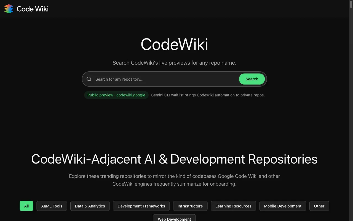Filter by Data & Analytics category
Viewport: 353px width, 221px height.
(x=90, y=206)
